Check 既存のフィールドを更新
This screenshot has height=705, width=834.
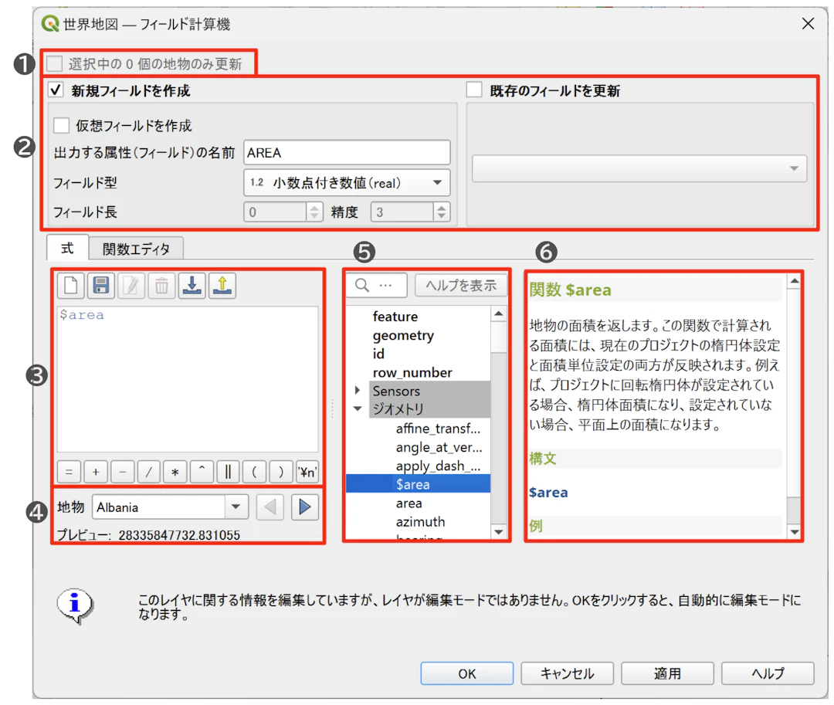(x=473, y=89)
